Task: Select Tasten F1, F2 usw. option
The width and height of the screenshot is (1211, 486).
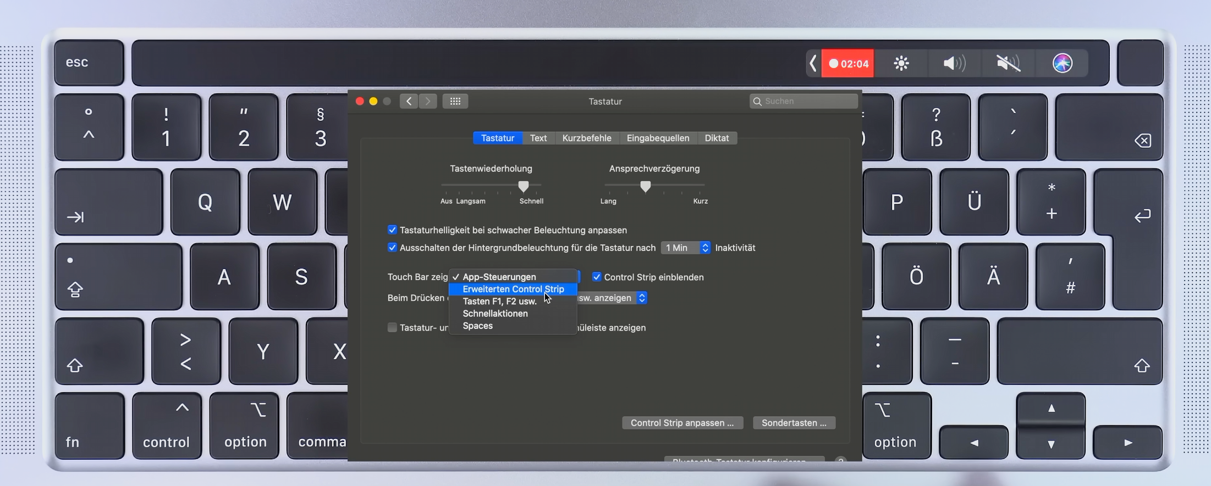Action: pyautogui.click(x=513, y=301)
